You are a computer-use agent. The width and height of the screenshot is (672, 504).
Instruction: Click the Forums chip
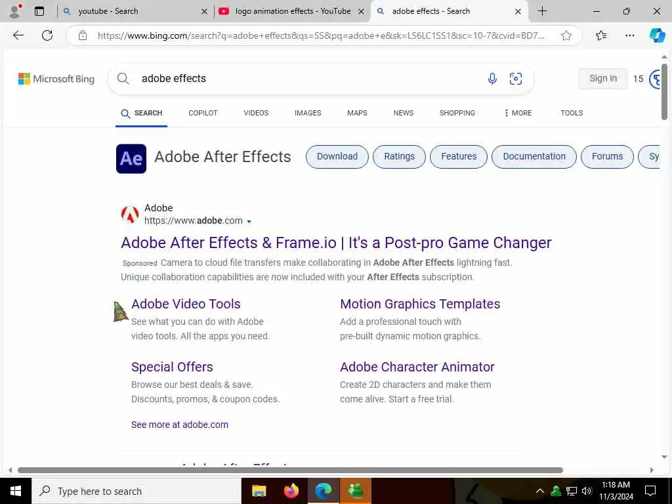click(x=607, y=156)
